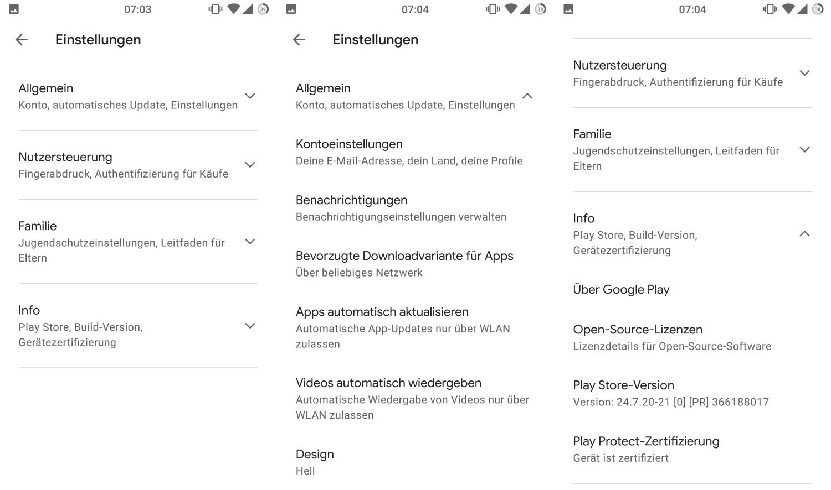The image size is (831, 490).
Task: Tap the battery icon showing 39
Action: pos(263,9)
